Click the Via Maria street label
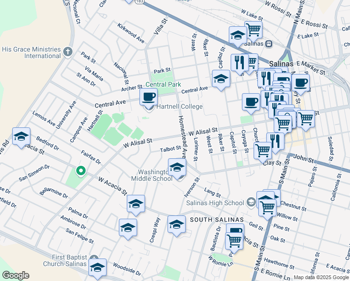 [94, 74]
